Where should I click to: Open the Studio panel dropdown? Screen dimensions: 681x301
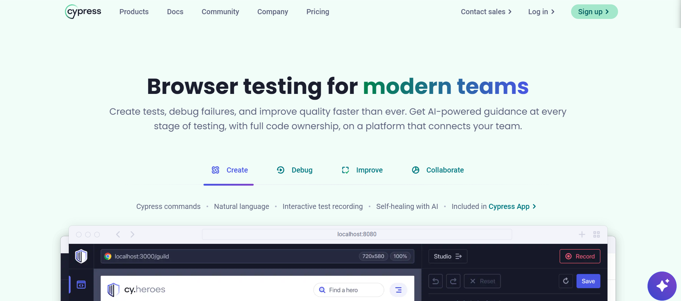click(447, 256)
